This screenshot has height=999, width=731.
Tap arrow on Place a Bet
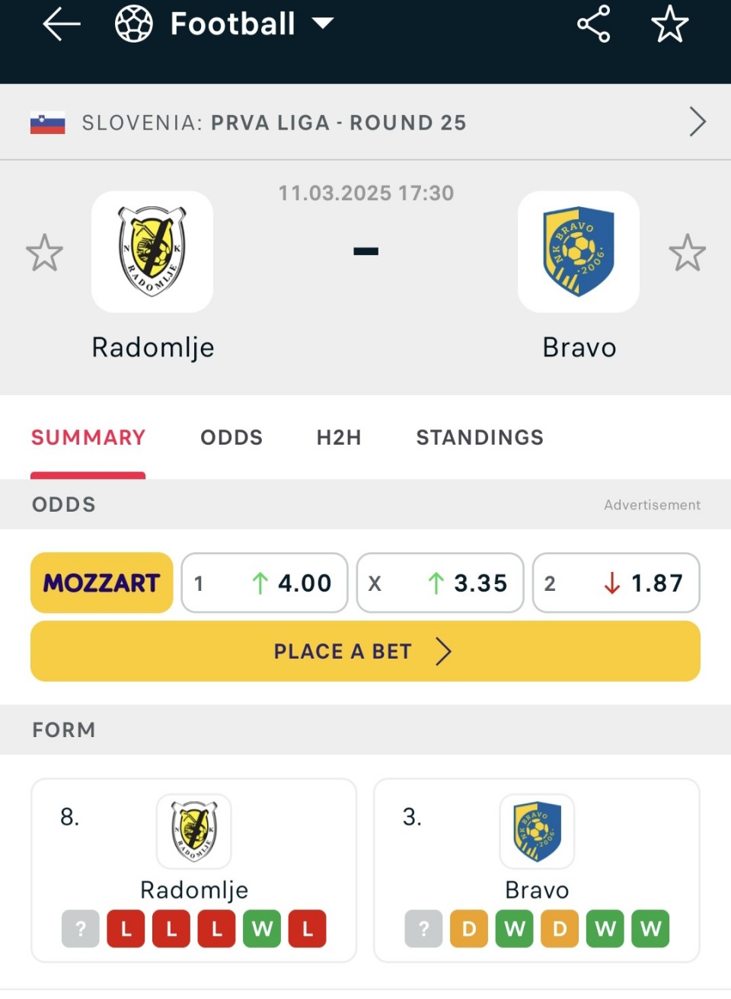click(443, 652)
